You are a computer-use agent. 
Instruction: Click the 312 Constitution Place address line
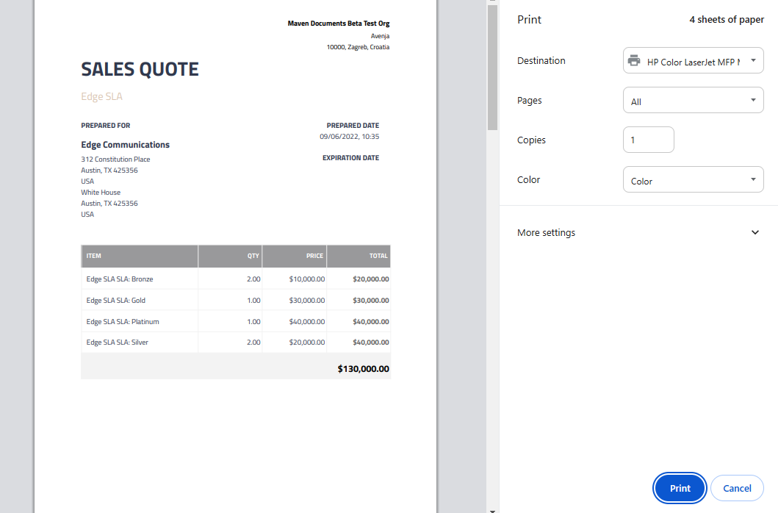(115, 159)
